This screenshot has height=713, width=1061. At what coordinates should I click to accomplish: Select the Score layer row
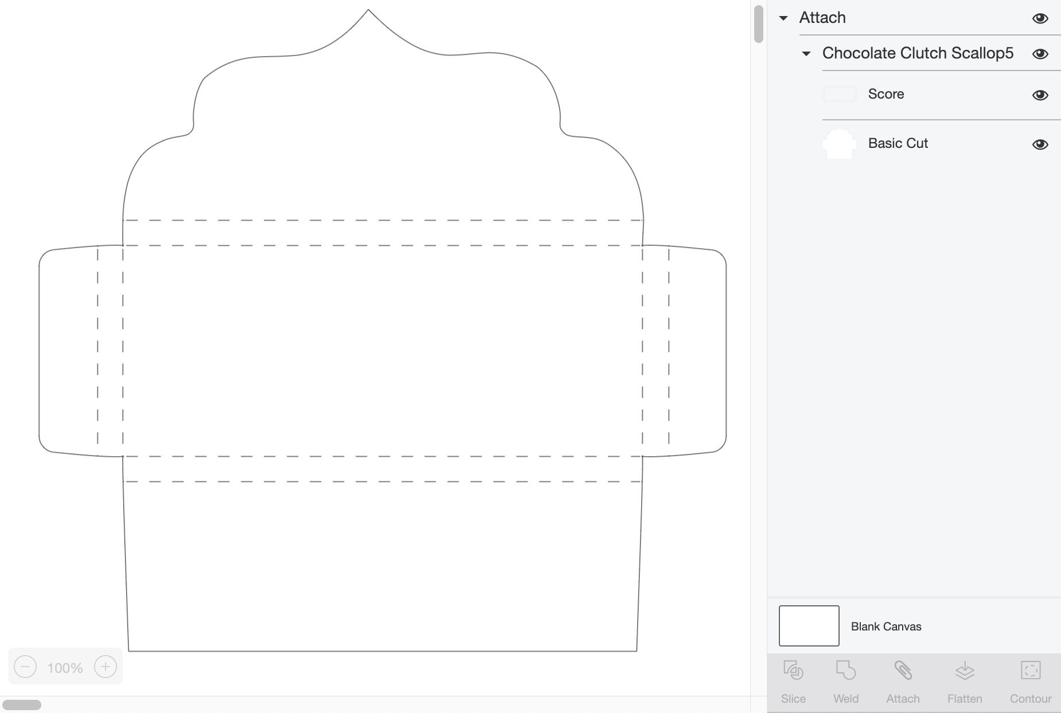coord(941,95)
